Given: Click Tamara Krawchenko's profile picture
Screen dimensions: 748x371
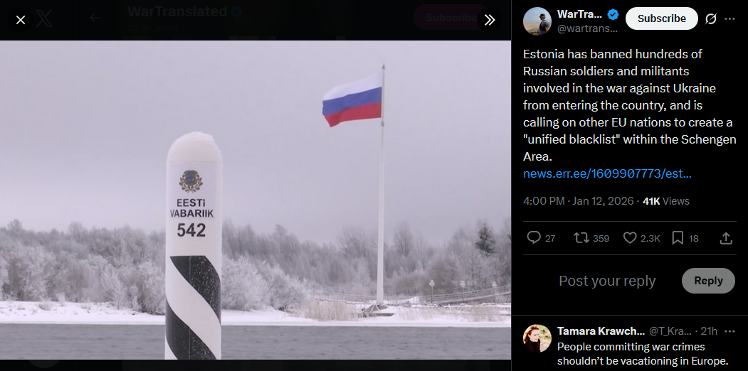Looking at the screenshot, I should 537,338.
